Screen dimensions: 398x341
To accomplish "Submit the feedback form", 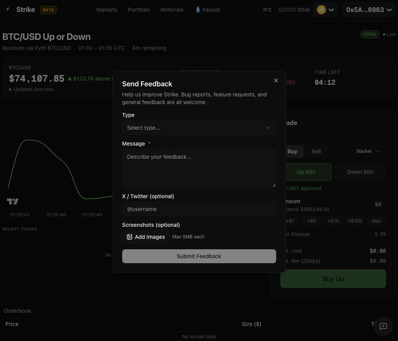I will coord(199,256).
